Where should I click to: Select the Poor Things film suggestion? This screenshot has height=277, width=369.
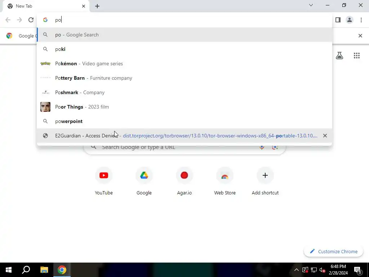[x=184, y=107]
